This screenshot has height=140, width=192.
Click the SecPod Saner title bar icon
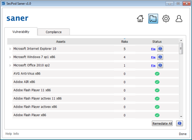pos(3,4)
